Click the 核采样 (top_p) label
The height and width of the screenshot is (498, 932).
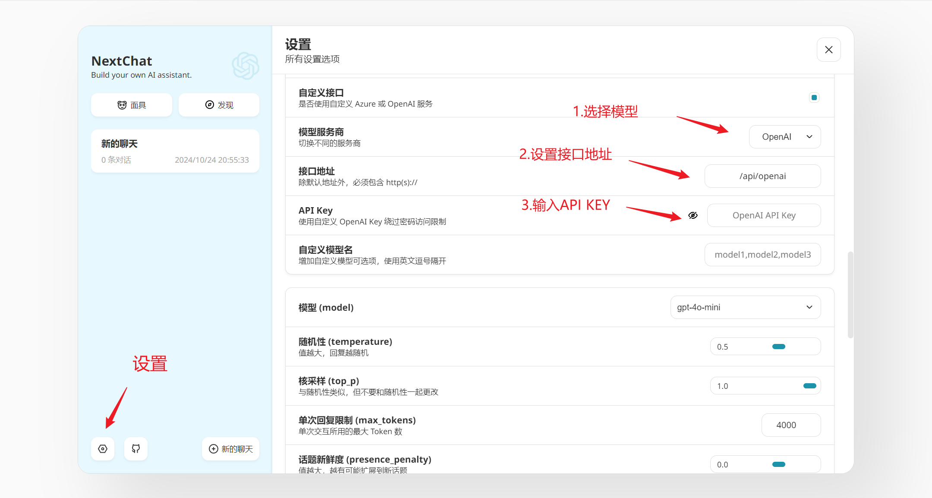(329, 381)
